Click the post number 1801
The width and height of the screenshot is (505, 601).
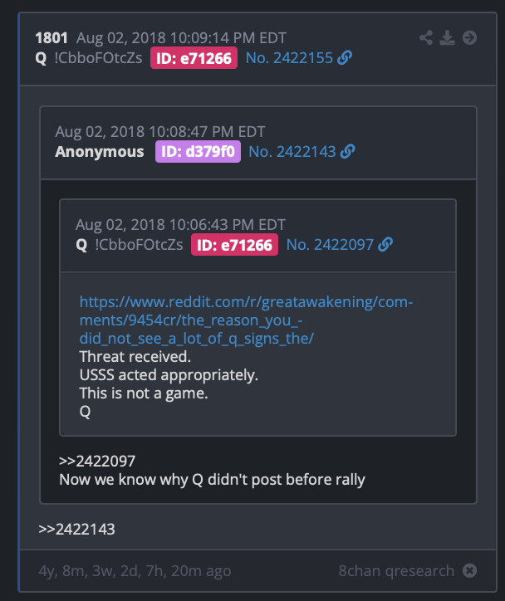(51, 38)
